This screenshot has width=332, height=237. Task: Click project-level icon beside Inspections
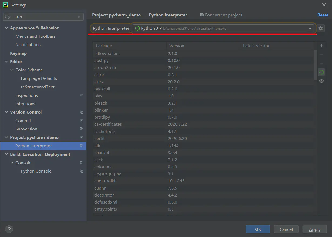click(x=81, y=95)
